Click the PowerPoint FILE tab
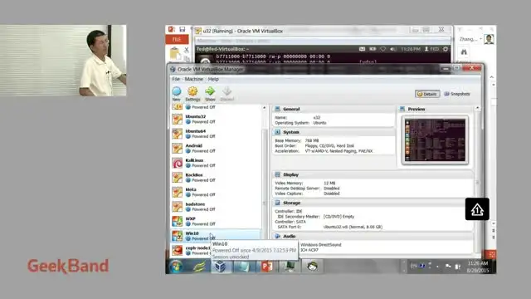The image size is (531, 299). [x=177, y=39]
